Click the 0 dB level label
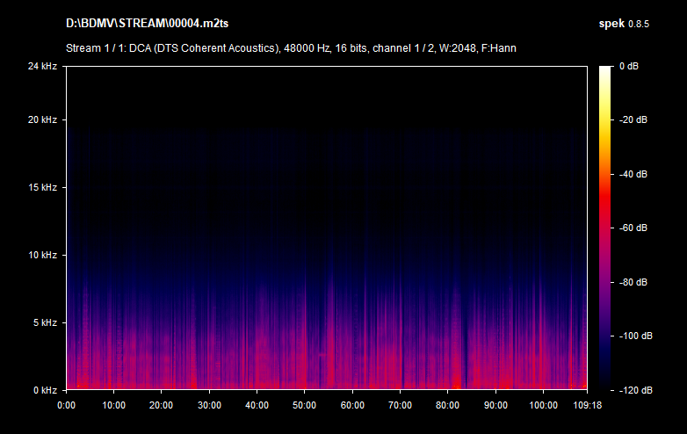This screenshot has width=687, height=434. tap(628, 66)
